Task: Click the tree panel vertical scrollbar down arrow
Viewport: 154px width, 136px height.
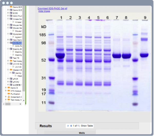Action: tap(24, 100)
